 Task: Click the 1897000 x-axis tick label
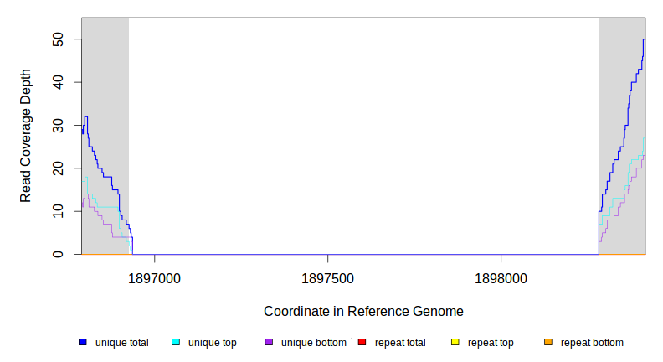click(153, 276)
